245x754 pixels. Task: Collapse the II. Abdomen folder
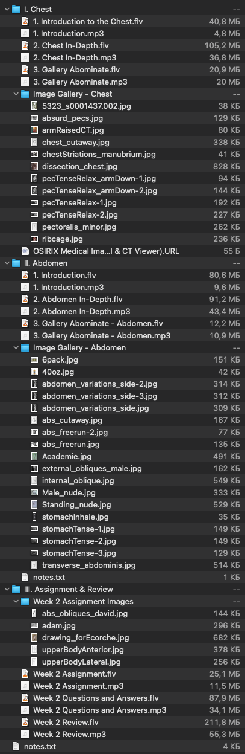pyautogui.click(x=6, y=263)
